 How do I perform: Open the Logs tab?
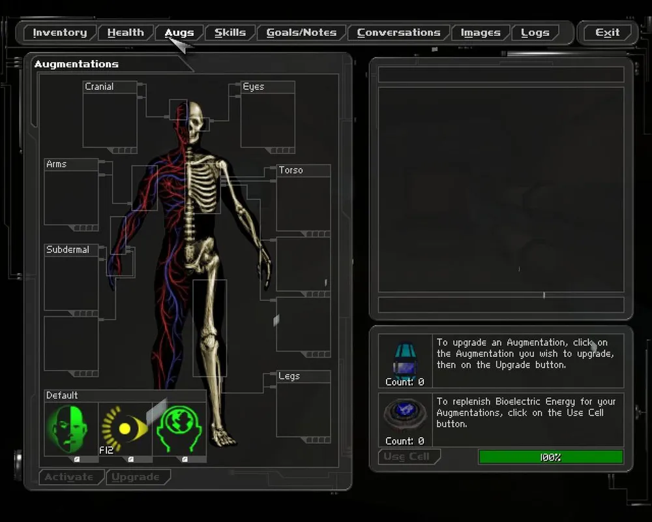pyautogui.click(x=535, y=33)
